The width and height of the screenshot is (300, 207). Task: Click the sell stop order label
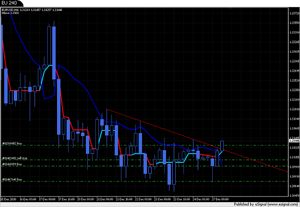[15, 158]
